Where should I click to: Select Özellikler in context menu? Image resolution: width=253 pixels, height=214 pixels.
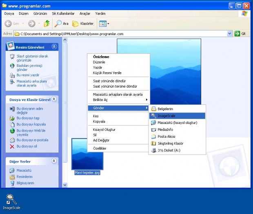click(119, 148)
